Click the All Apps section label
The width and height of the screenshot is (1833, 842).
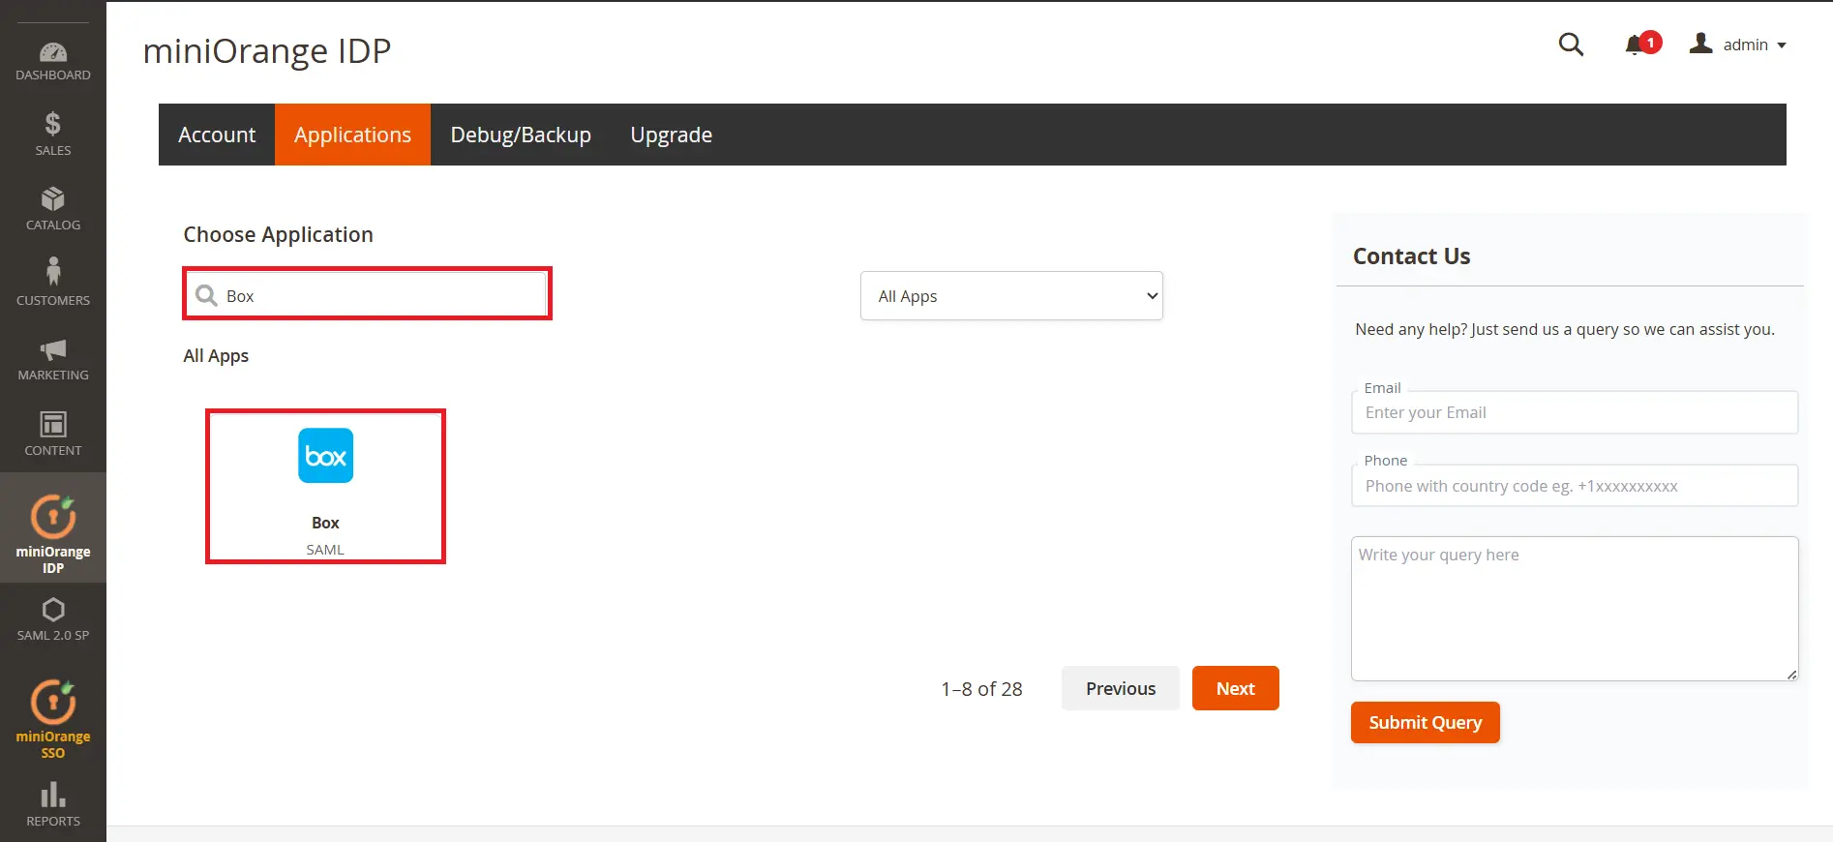pyautogui.click(x=216, y=356)
